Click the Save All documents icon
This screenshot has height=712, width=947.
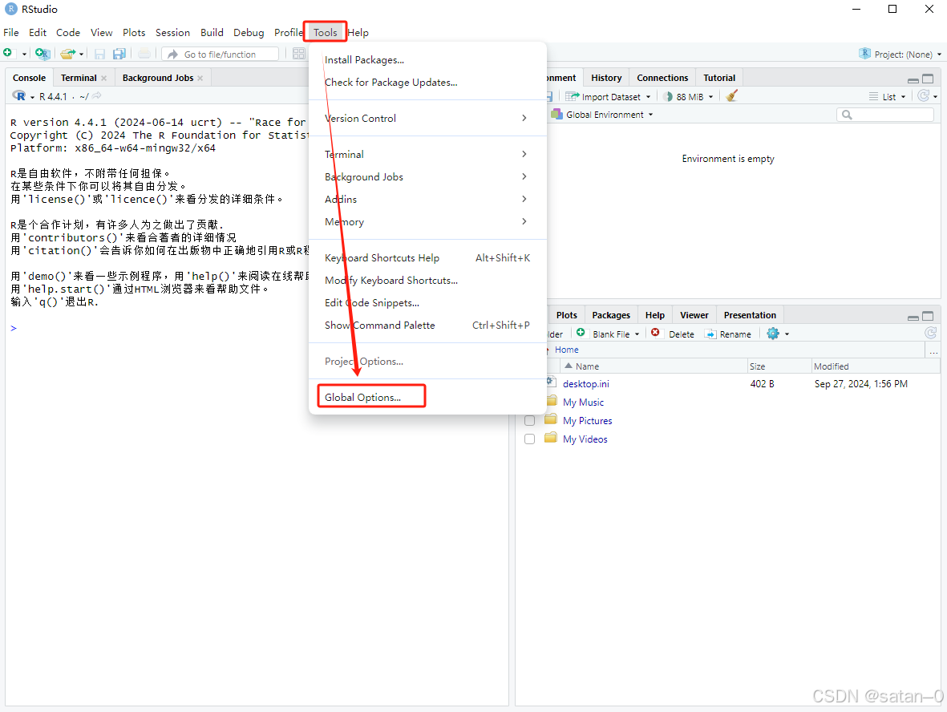click(x=119, y=54)
